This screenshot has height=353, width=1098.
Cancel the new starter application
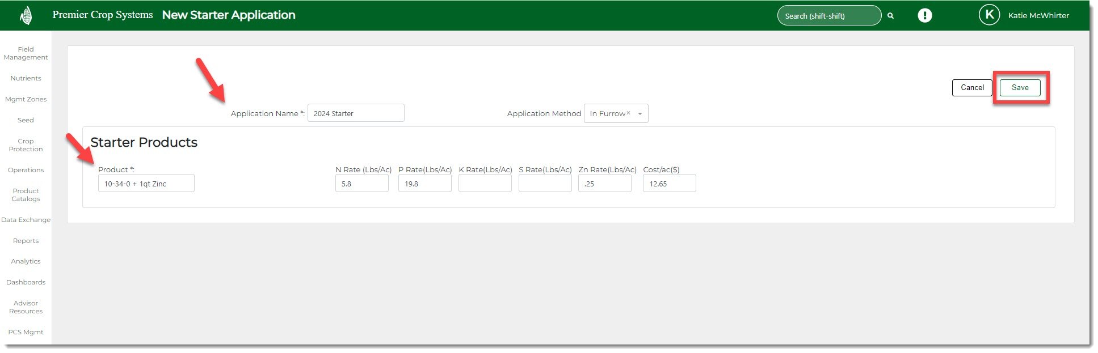pos(971,88)
